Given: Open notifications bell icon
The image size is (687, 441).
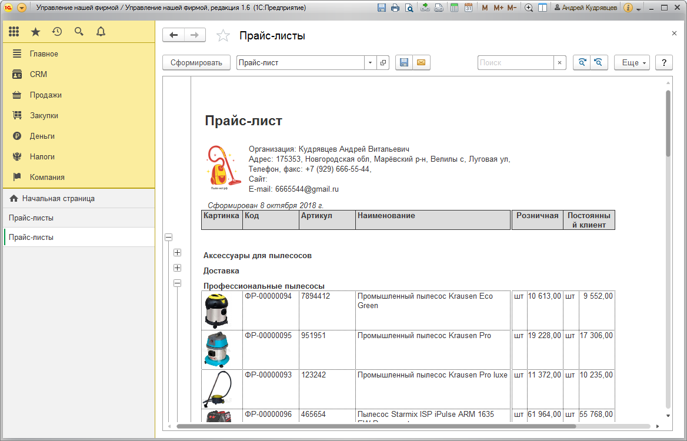Looking at the screenshot, I should (101, 32).
